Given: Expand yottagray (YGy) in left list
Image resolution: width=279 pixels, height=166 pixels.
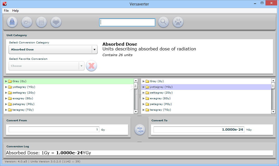Looking at the screenshot, I should pos(6,87).
